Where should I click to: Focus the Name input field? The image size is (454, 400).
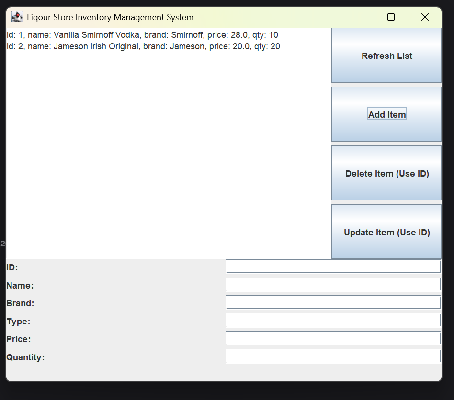[333, 283]
